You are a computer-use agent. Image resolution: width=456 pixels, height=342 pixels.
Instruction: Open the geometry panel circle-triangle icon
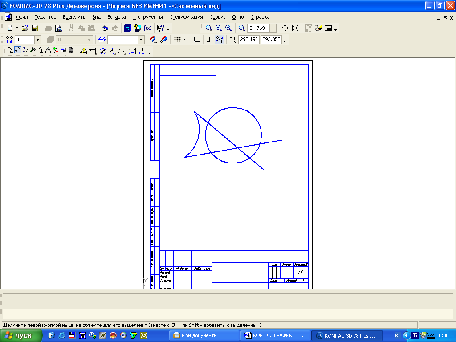[10, 51]
